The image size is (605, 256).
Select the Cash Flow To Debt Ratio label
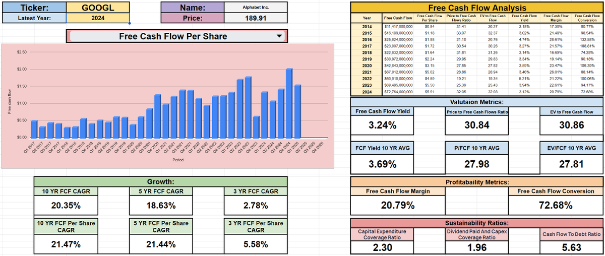coord(571,234)
